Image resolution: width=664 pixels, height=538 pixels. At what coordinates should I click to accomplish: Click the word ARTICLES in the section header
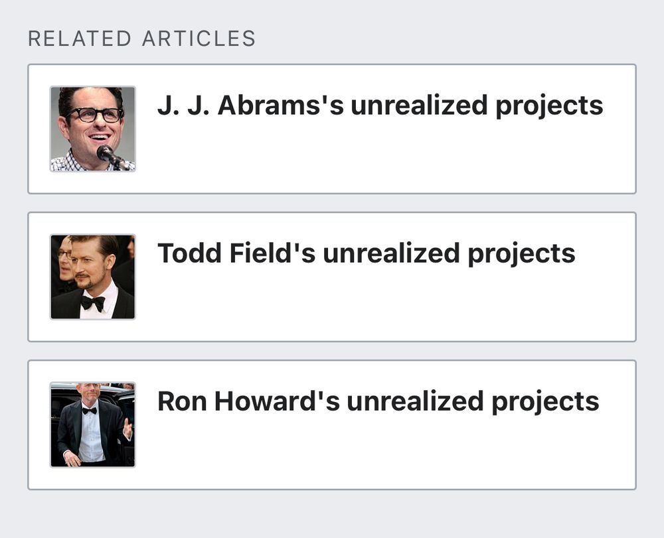pyautogui.click(x=199, y=38)
